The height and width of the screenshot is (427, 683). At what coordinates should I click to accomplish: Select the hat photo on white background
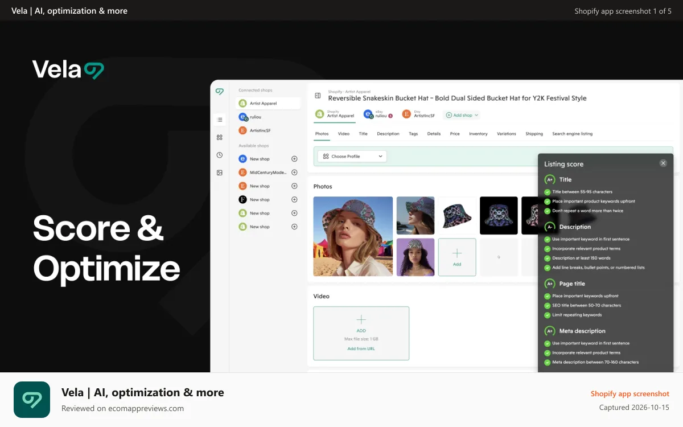tap(457, 216)
